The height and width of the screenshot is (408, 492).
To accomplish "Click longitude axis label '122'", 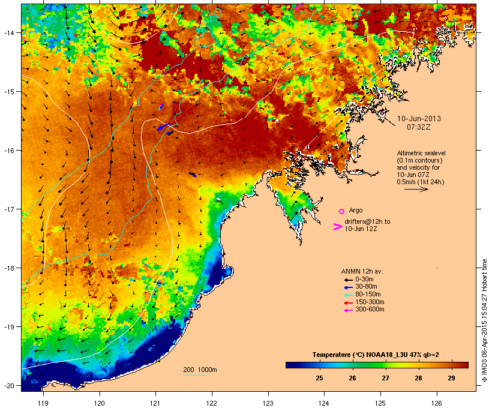I will pyautogui.click(x=212, y=403).
